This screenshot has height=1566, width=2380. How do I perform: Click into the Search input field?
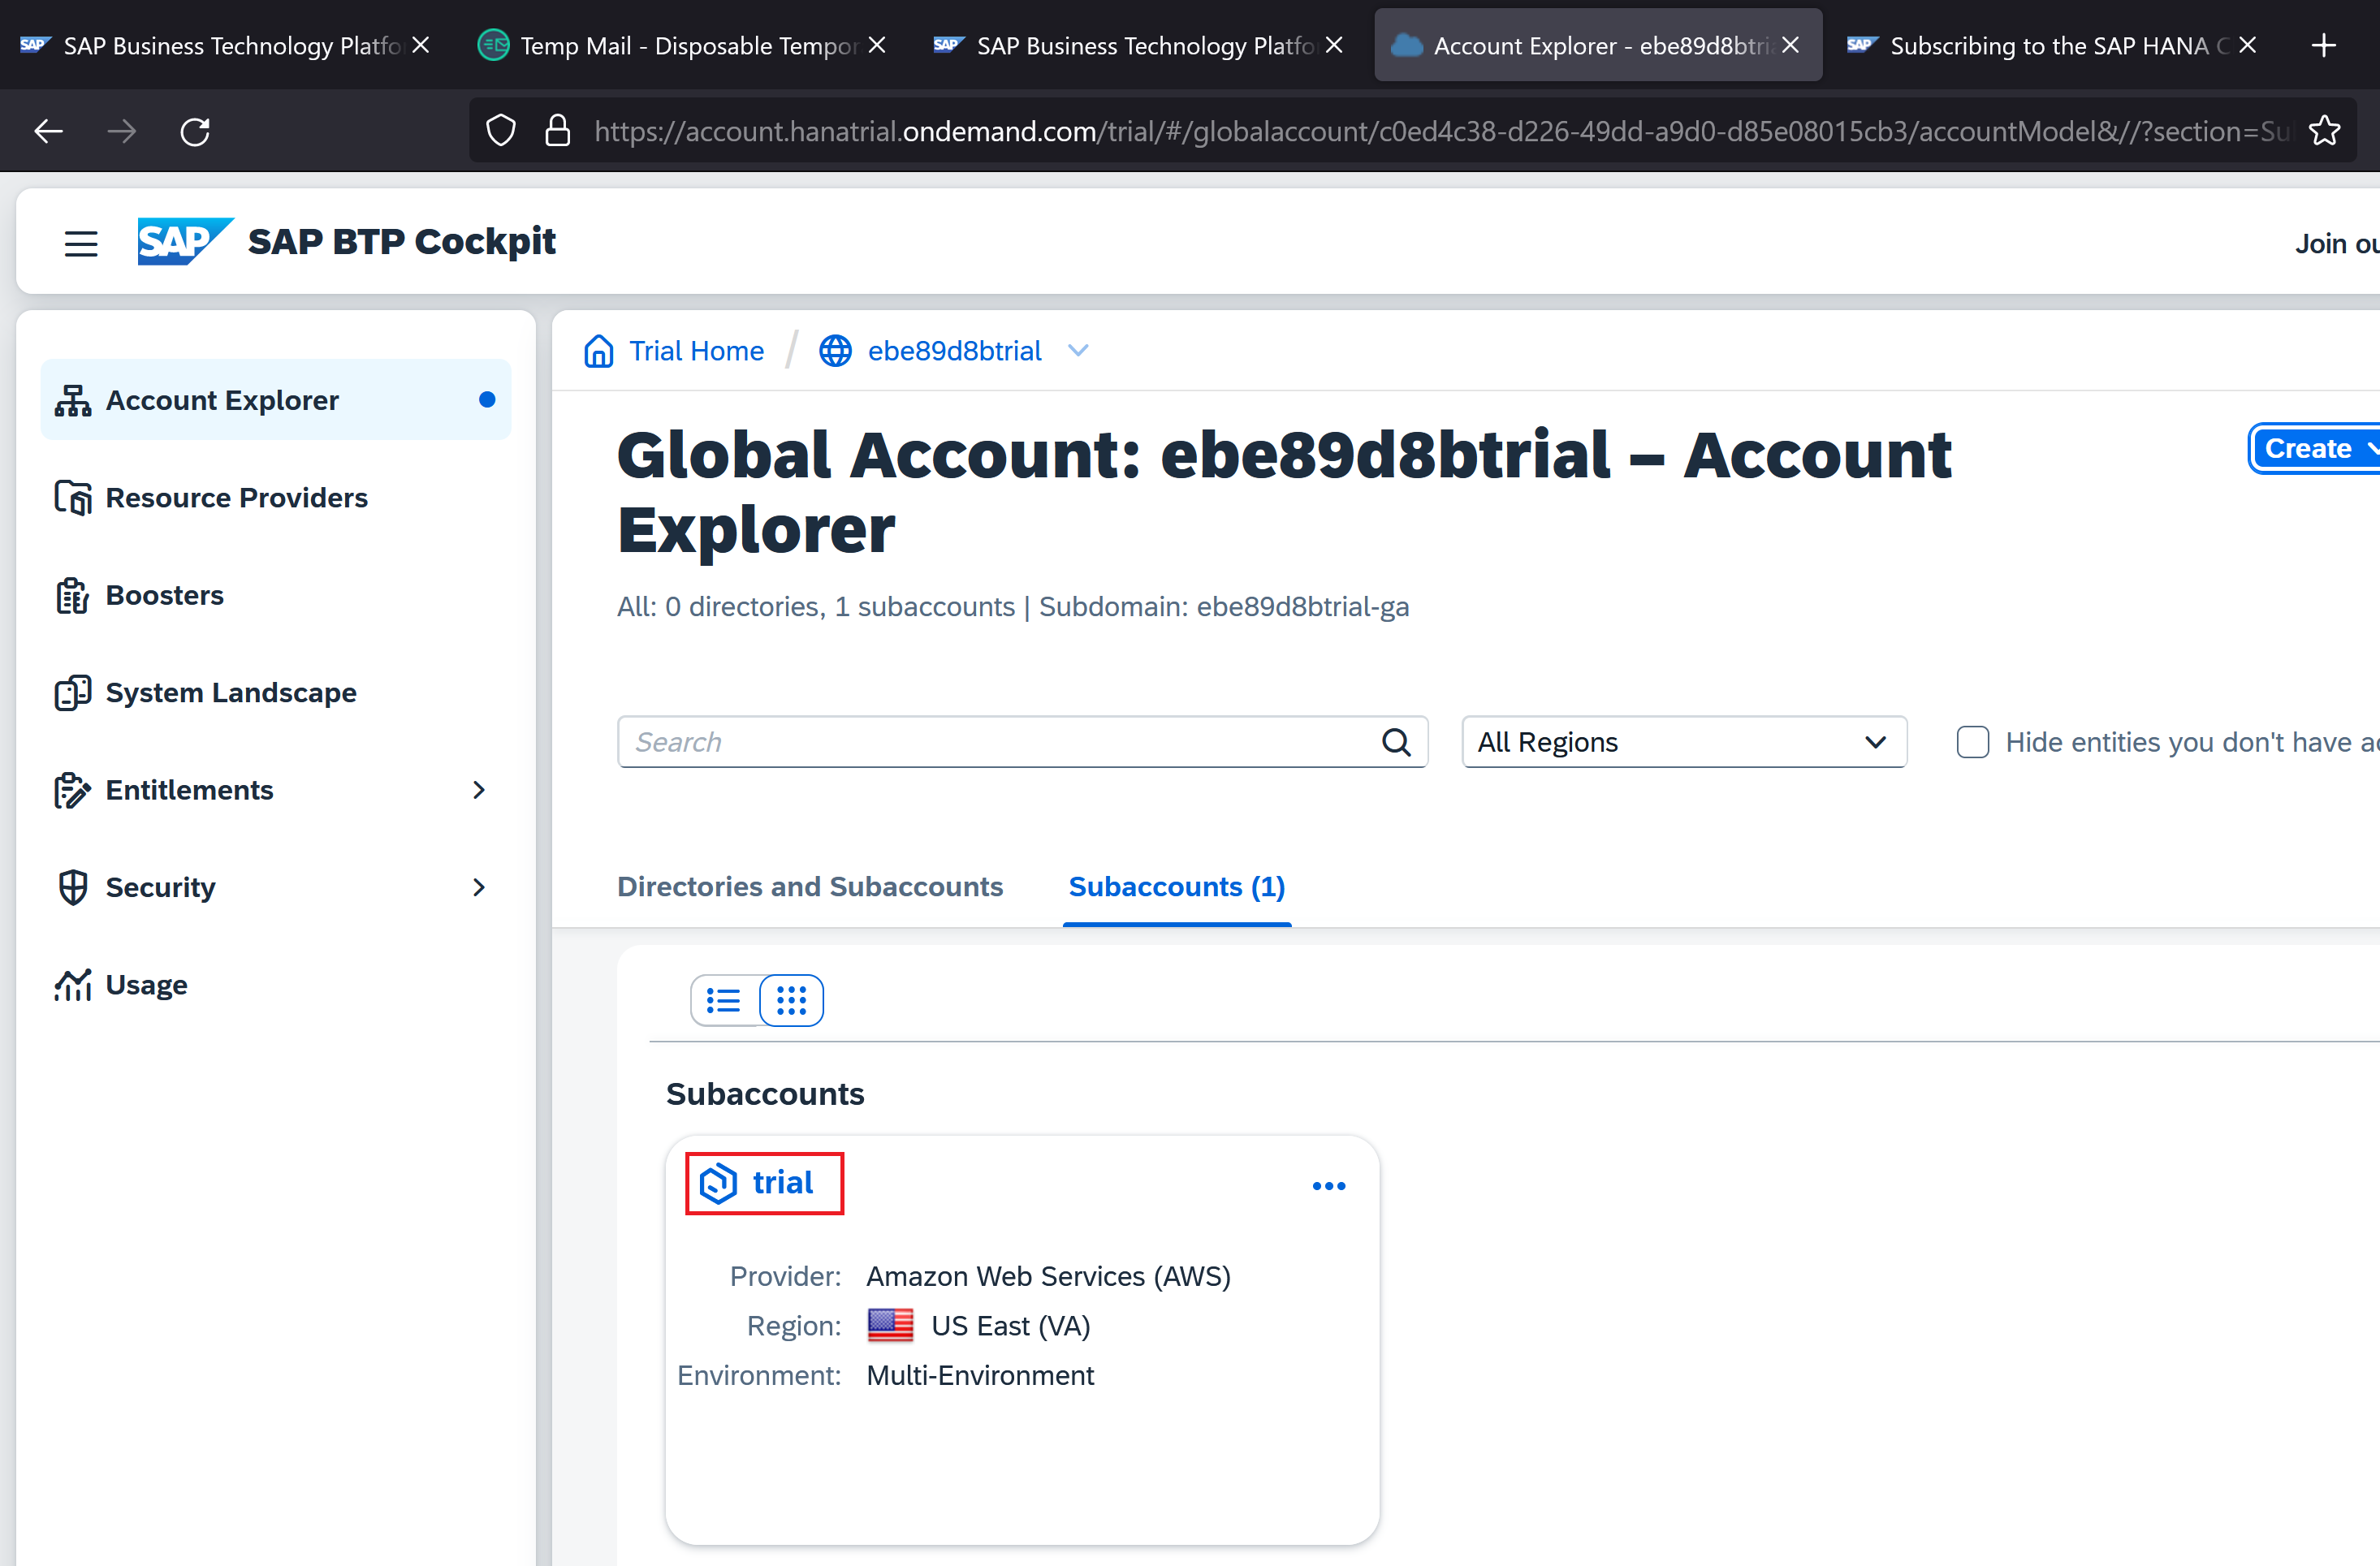click(x=1000, y=742)
